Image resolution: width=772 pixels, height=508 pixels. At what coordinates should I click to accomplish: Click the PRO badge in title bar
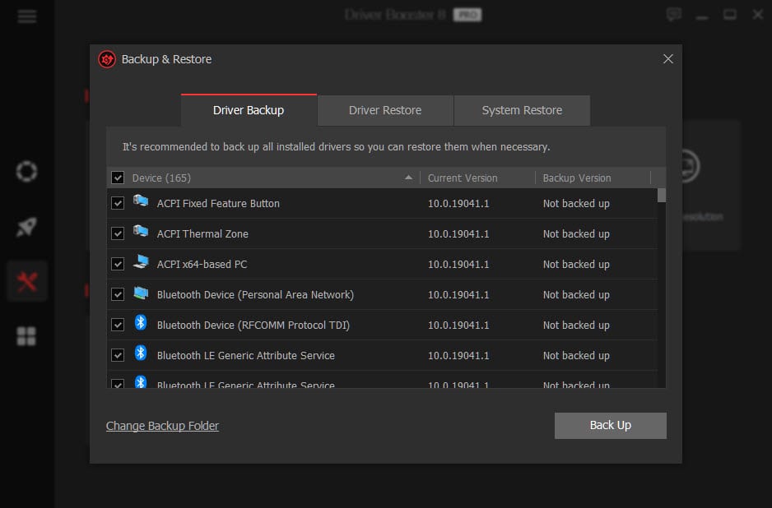coord(467,16)
